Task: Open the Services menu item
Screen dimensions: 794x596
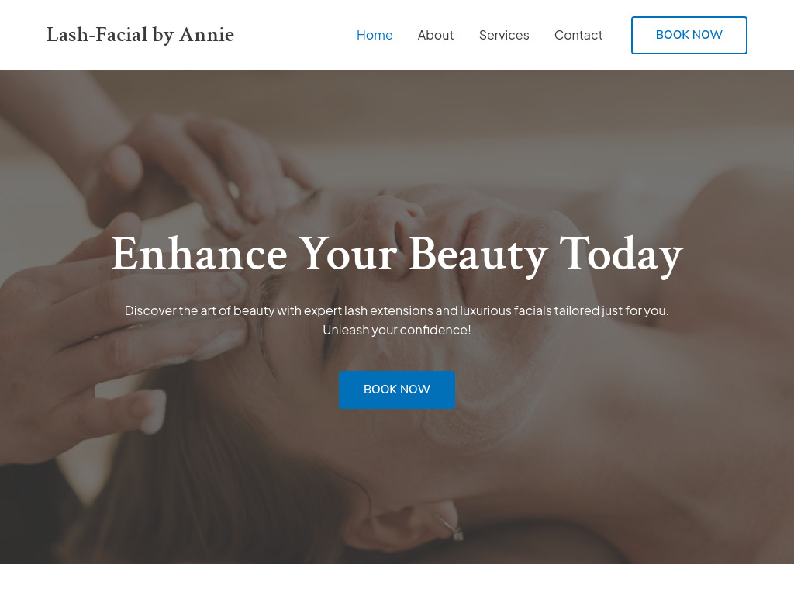Action: point(504,35)
